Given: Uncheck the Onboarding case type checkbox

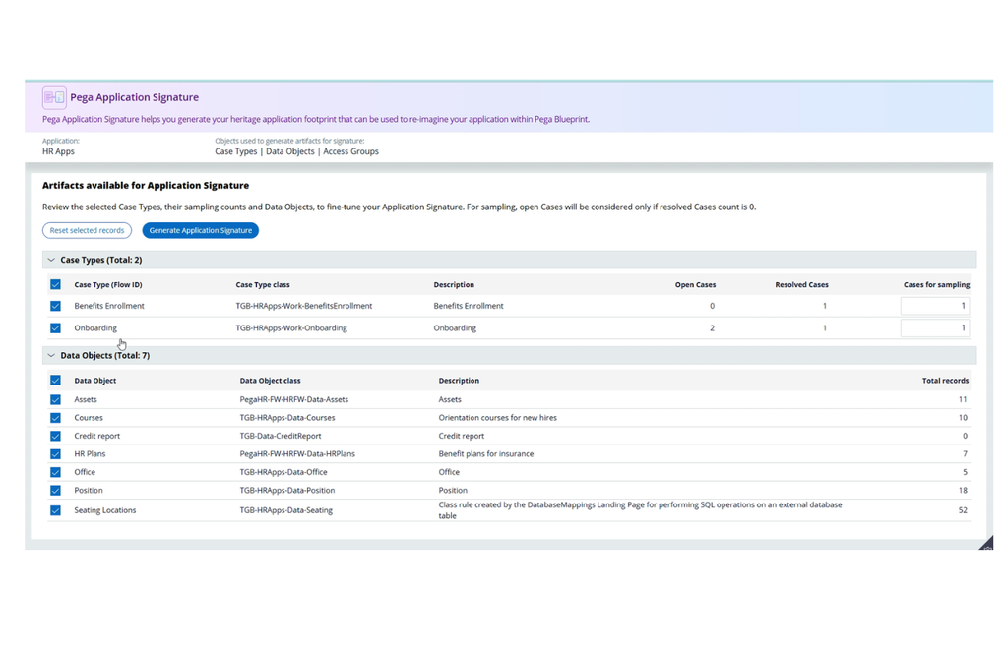Looking at the screenshot, I should (x=56, y=328).
